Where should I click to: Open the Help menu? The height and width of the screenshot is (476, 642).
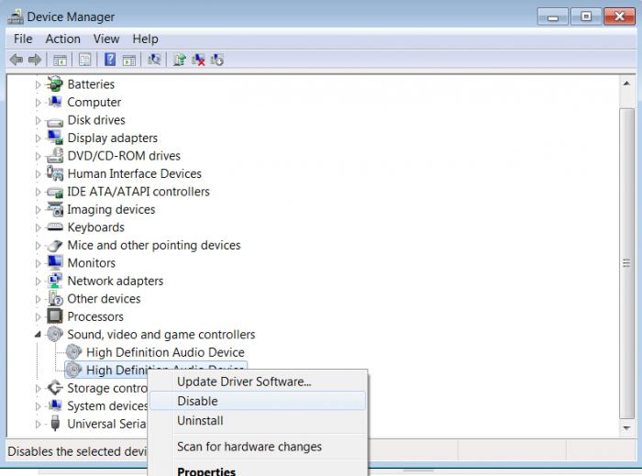pyautogui.click(x=145, y=39)
